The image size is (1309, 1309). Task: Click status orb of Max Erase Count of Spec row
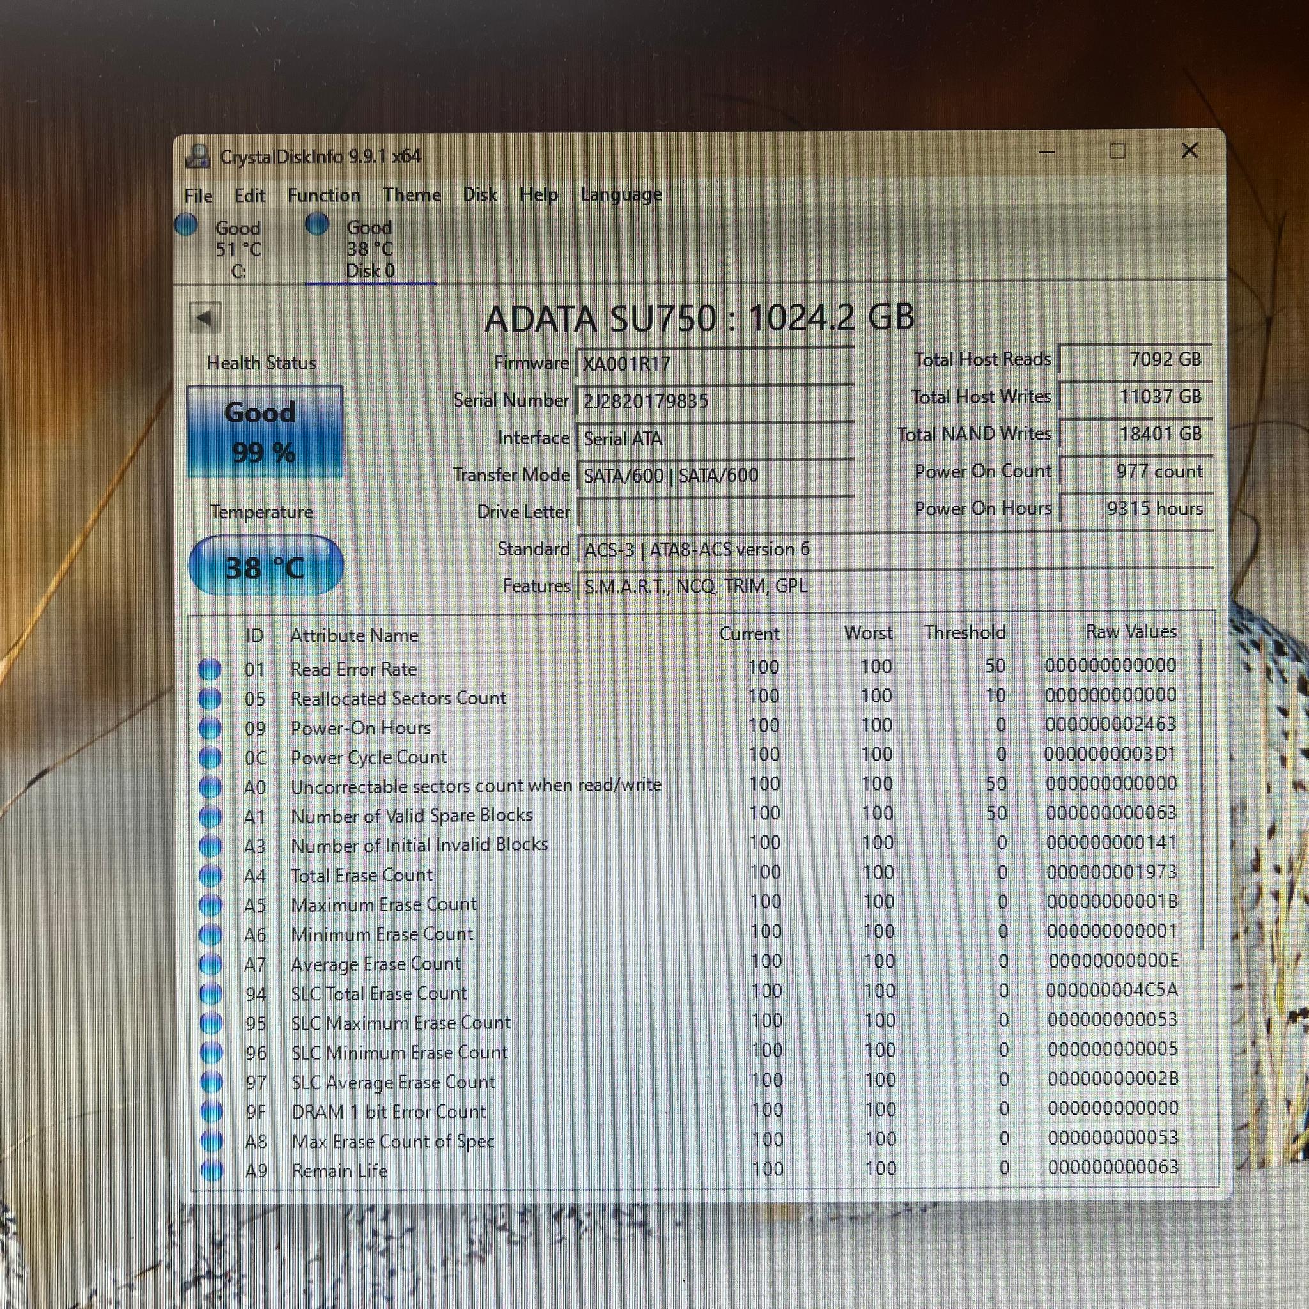[212, 1142]
